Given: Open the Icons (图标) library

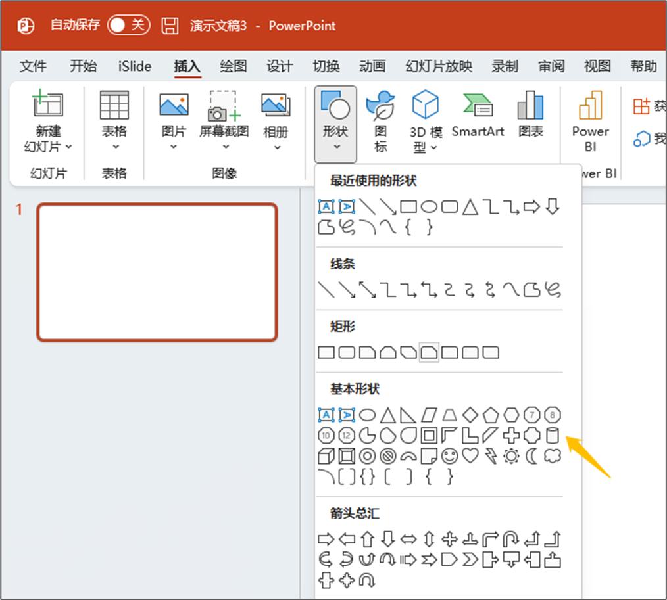Looking at the screenshot, I should point(380,122).
